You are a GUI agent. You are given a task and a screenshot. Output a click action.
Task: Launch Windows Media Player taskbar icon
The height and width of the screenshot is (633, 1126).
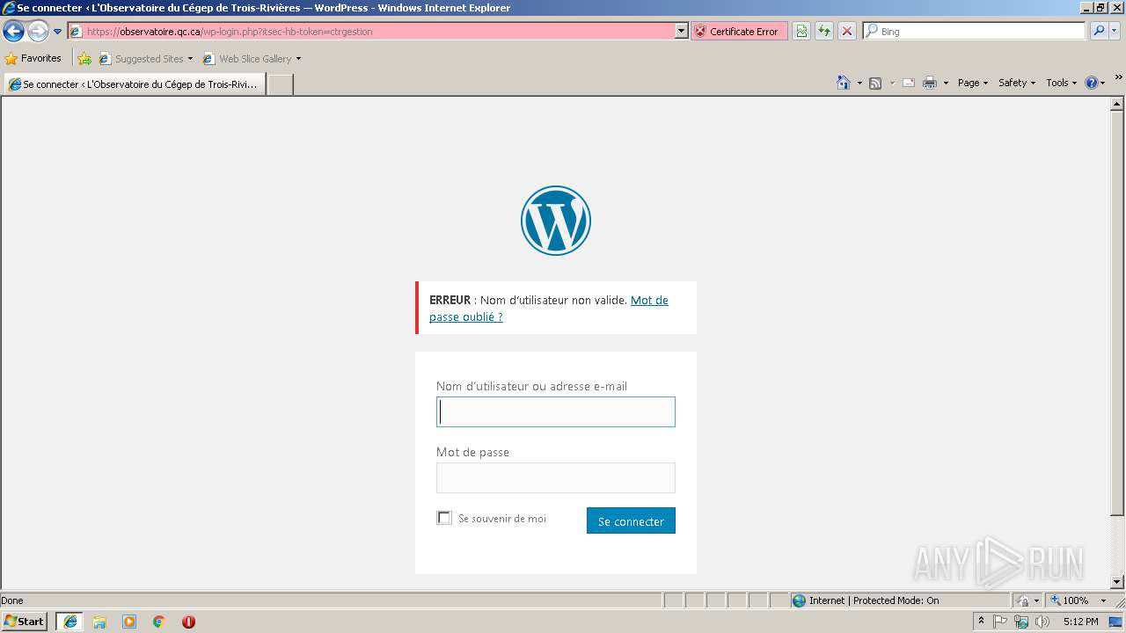coord(129,622)
